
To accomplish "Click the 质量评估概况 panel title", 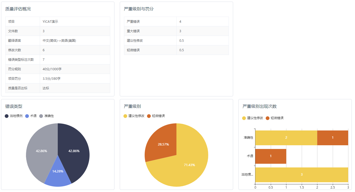I will point(18,9).
